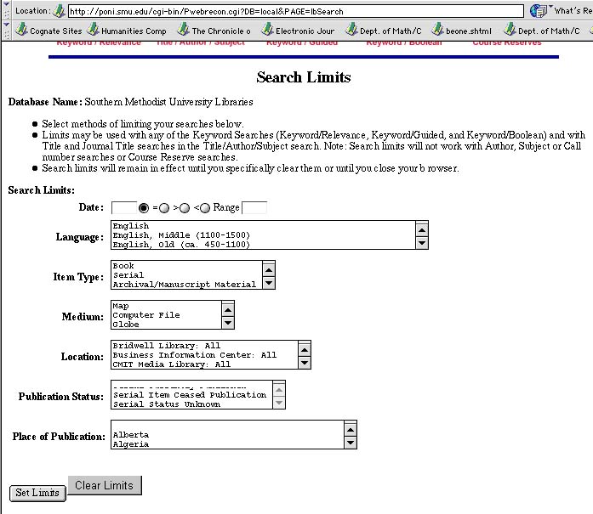Select the equals Date radio button

(x=164, y=208)
